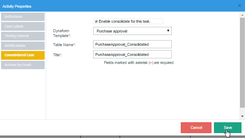This screenshot has width=245, height=138.
Task: Cancel the activity properties dialog
Action: [196, 128]
